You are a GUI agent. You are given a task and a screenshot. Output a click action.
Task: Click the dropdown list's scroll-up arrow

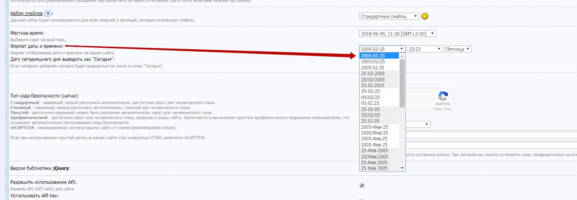tap(402, 56)
